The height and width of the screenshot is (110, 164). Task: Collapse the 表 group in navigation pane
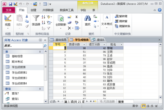click(x=40, y=52)
